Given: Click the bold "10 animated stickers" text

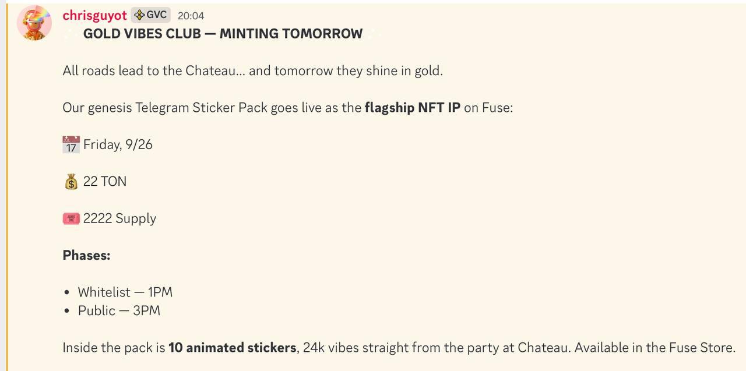Looking at the screenshot, I should [232, 348].
